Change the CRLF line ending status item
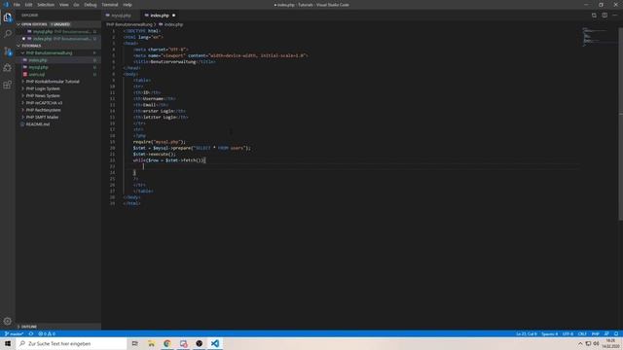 pos(582,333)
